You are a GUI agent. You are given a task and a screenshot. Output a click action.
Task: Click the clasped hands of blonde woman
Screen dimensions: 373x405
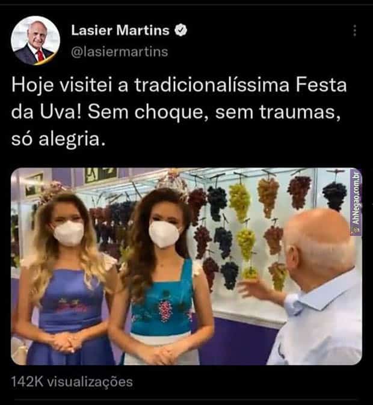(x=64, y=342)
